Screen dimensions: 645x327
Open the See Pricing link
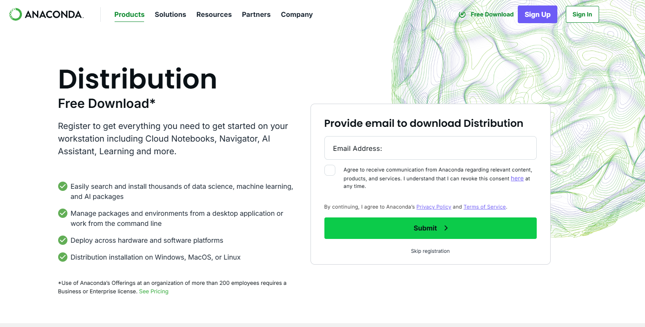point(154,292)
